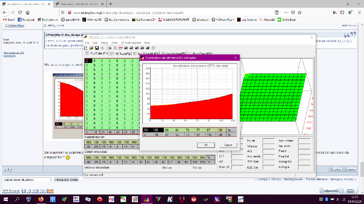Go to Firefox home page icon
The width and height of the screenshot is (364, 204).
click(28, 13)
